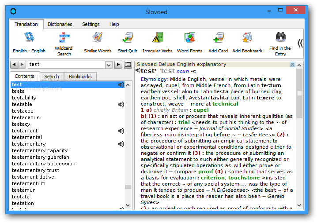This screenshot has height=223, width=317.
Task: Play pronunciation of 'testament'
Action: pos(121,131)
